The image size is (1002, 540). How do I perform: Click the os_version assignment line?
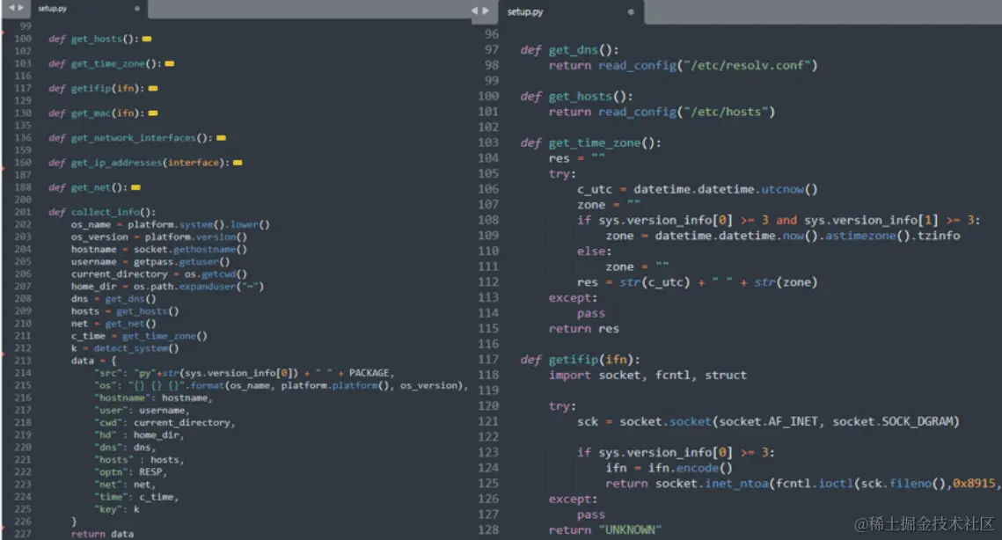(159, 237)
